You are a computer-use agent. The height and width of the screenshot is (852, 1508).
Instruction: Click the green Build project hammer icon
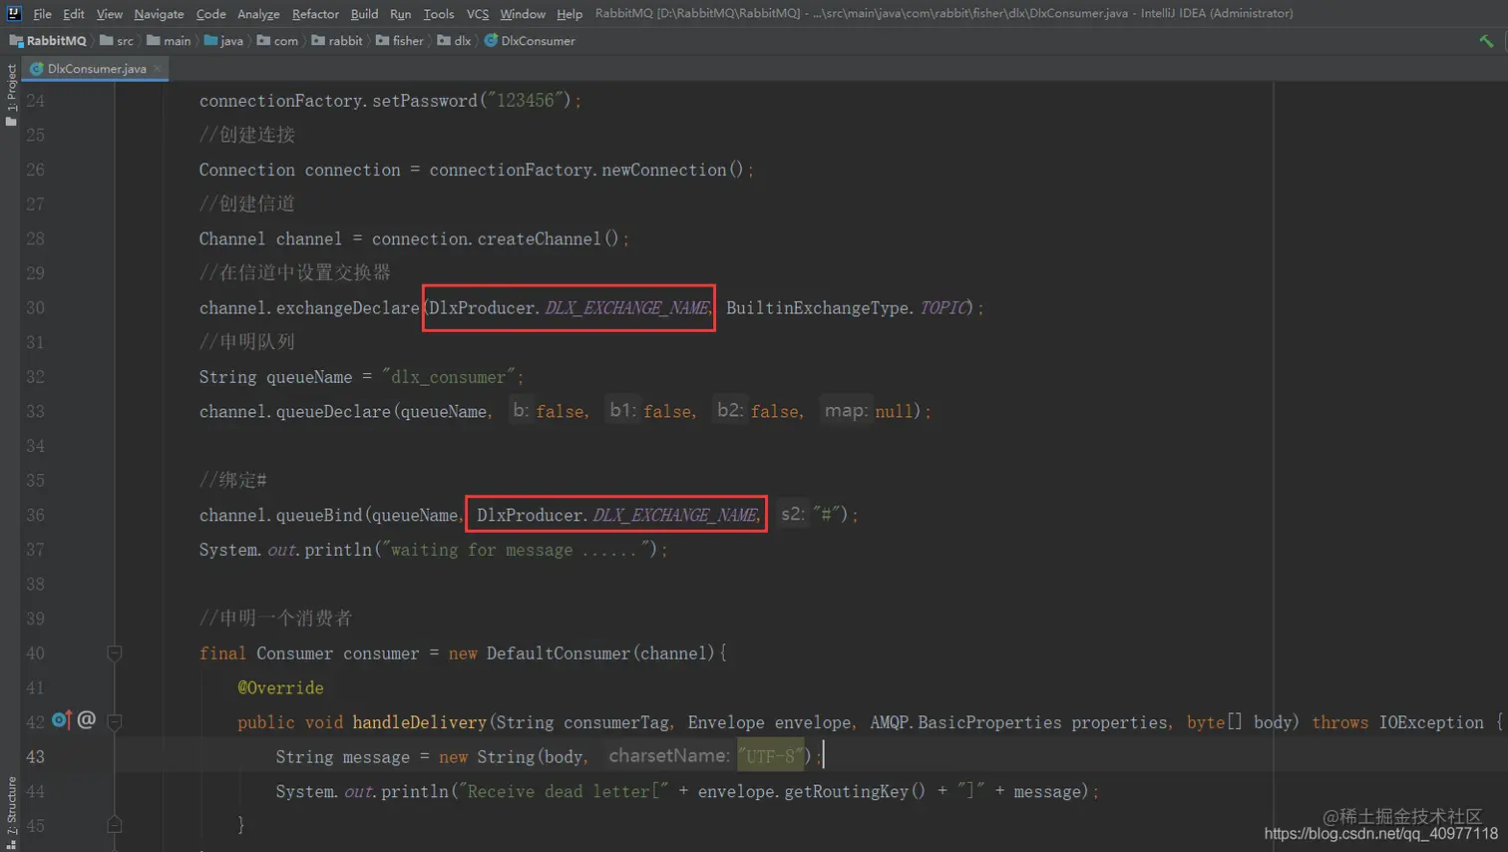(x=1486, y=41)
